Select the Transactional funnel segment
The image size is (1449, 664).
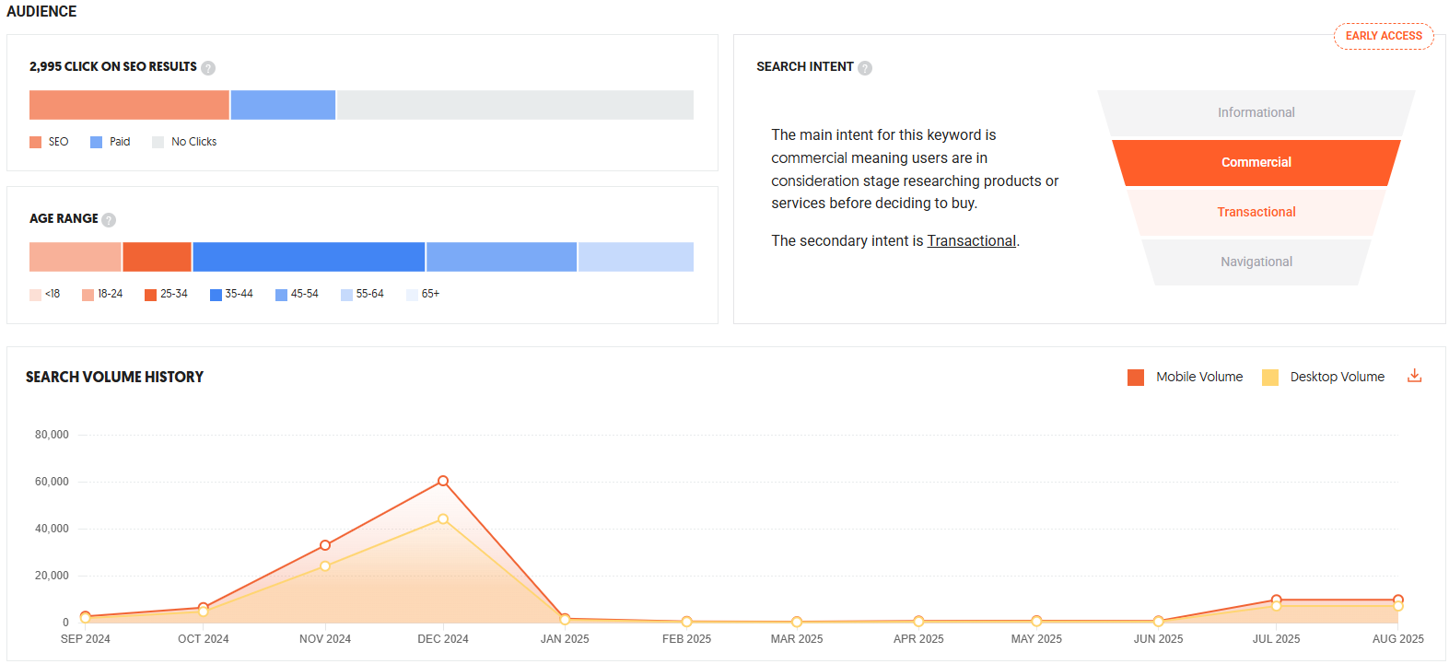pyautogui.click(x=1256, y=212)
